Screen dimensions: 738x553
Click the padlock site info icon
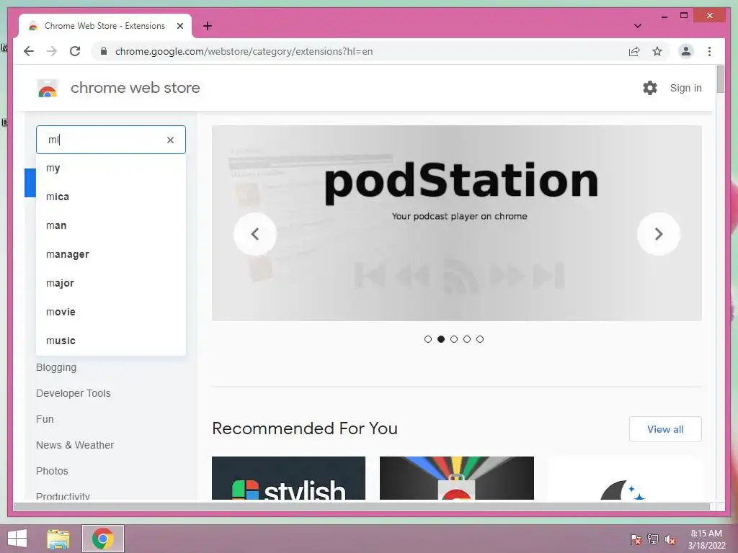pos(104,51)
